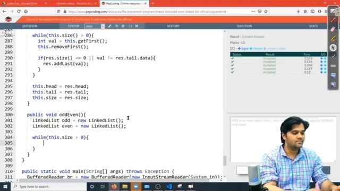Click the PepCoding cube logo

8,19
